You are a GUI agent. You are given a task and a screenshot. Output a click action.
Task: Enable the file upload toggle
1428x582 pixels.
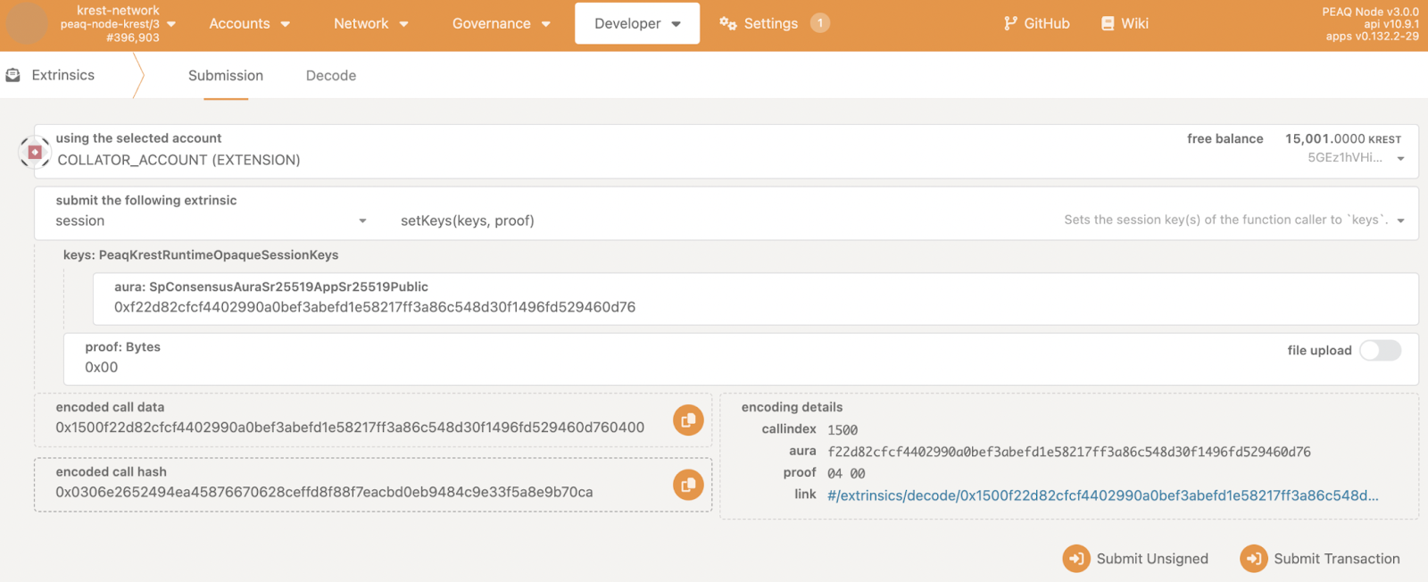coord(1380,351)
